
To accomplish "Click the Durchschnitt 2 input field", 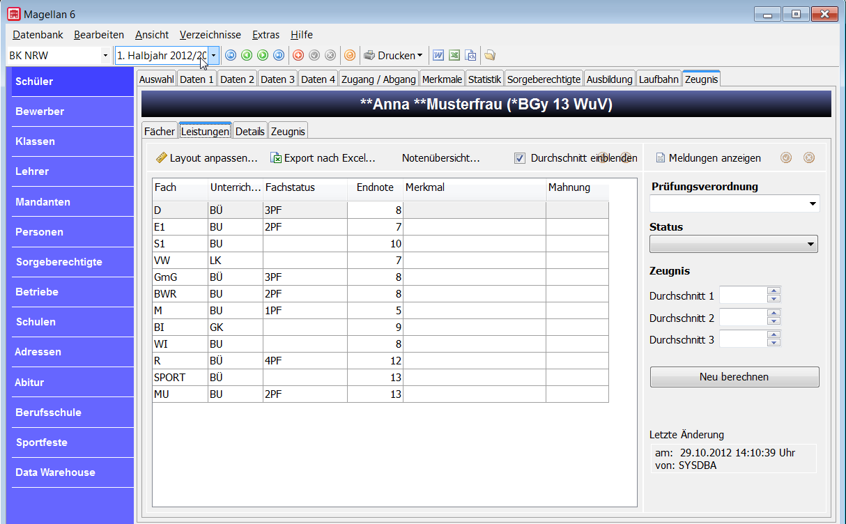I will [743, 317].
